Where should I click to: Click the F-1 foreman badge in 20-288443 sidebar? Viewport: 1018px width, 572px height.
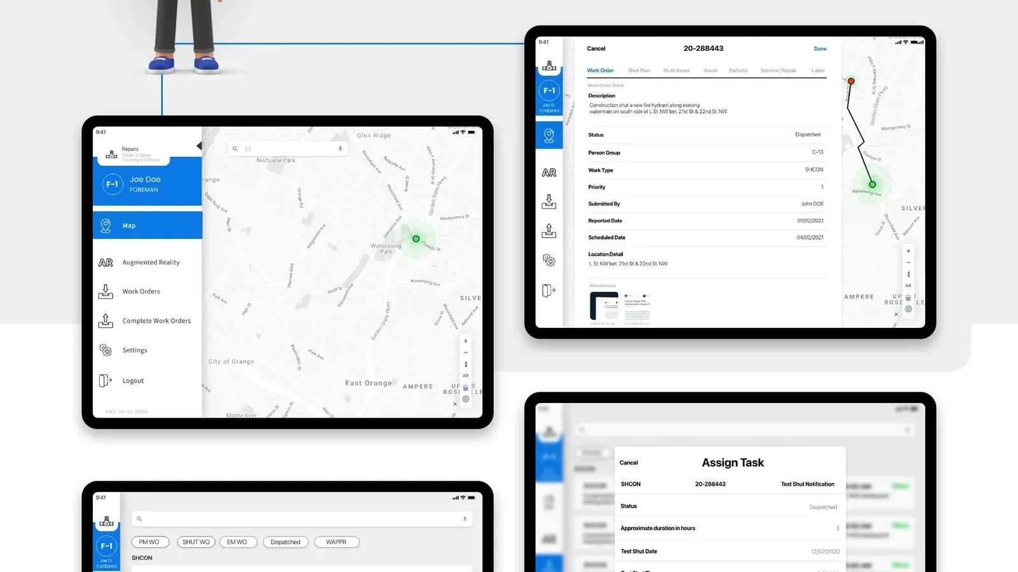click(x=549, y=91)
